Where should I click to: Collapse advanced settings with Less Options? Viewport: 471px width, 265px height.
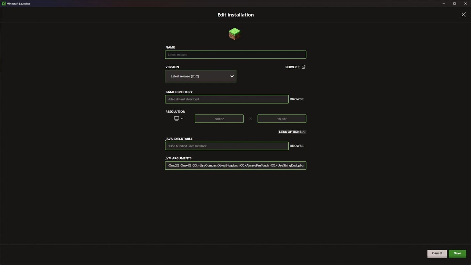(x=292, y=132)
